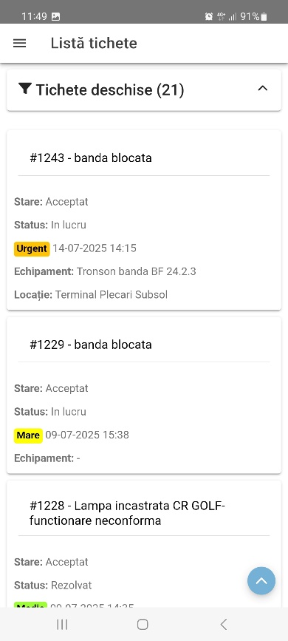The image size is (288, 641).
Task: Tap the battery indicator in status bar
Action: point(264,16)
